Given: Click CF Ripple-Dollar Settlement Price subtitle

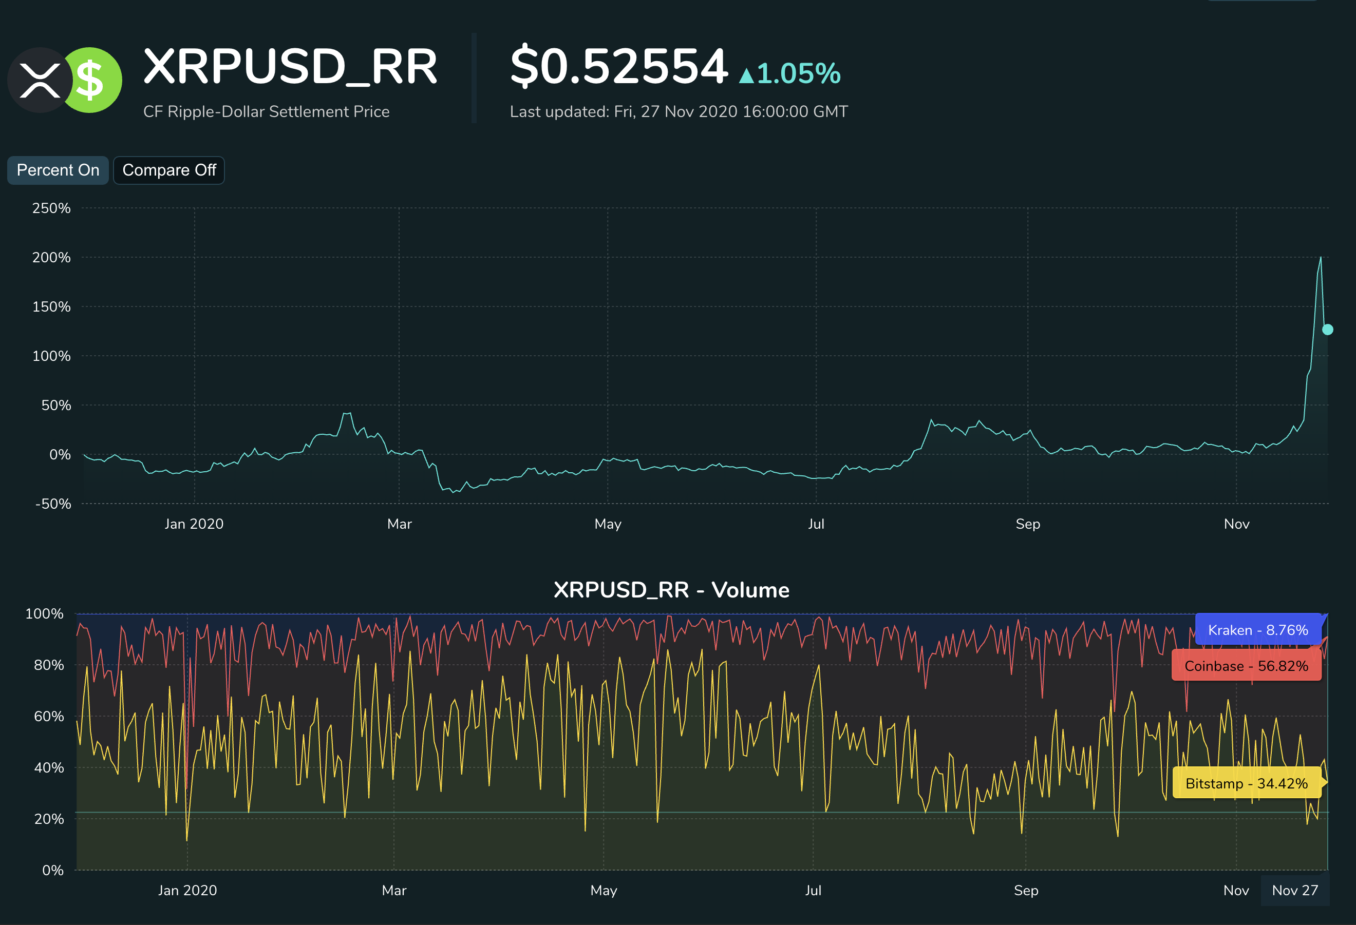Looking at the screenshot, I should (266, 111).
